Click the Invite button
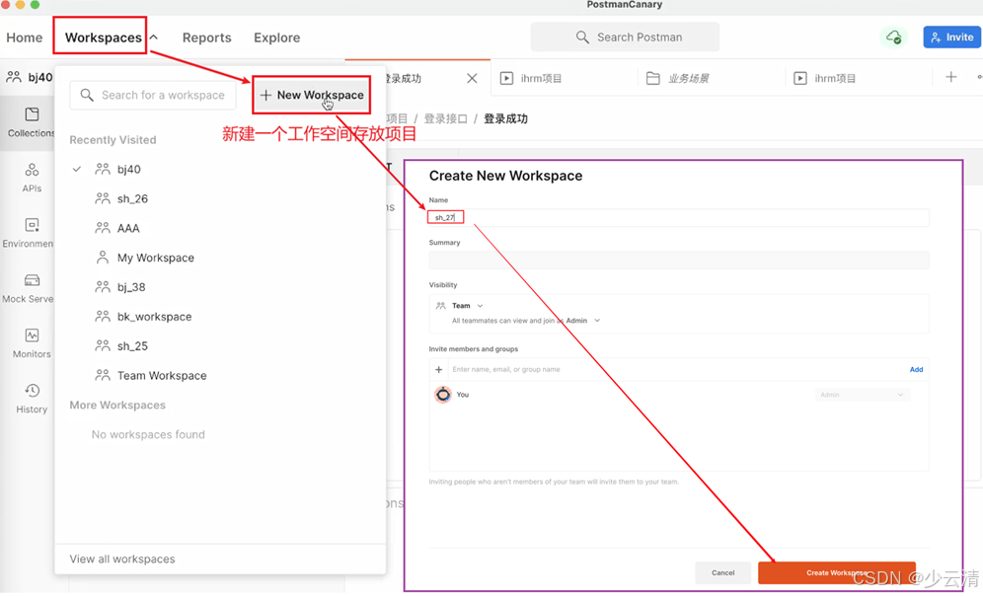 951,37
